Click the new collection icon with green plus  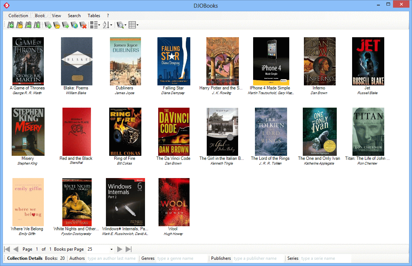click(x=11, y=25)
